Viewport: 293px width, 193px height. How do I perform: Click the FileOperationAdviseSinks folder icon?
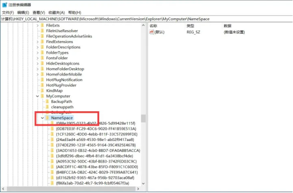[42, 36]
